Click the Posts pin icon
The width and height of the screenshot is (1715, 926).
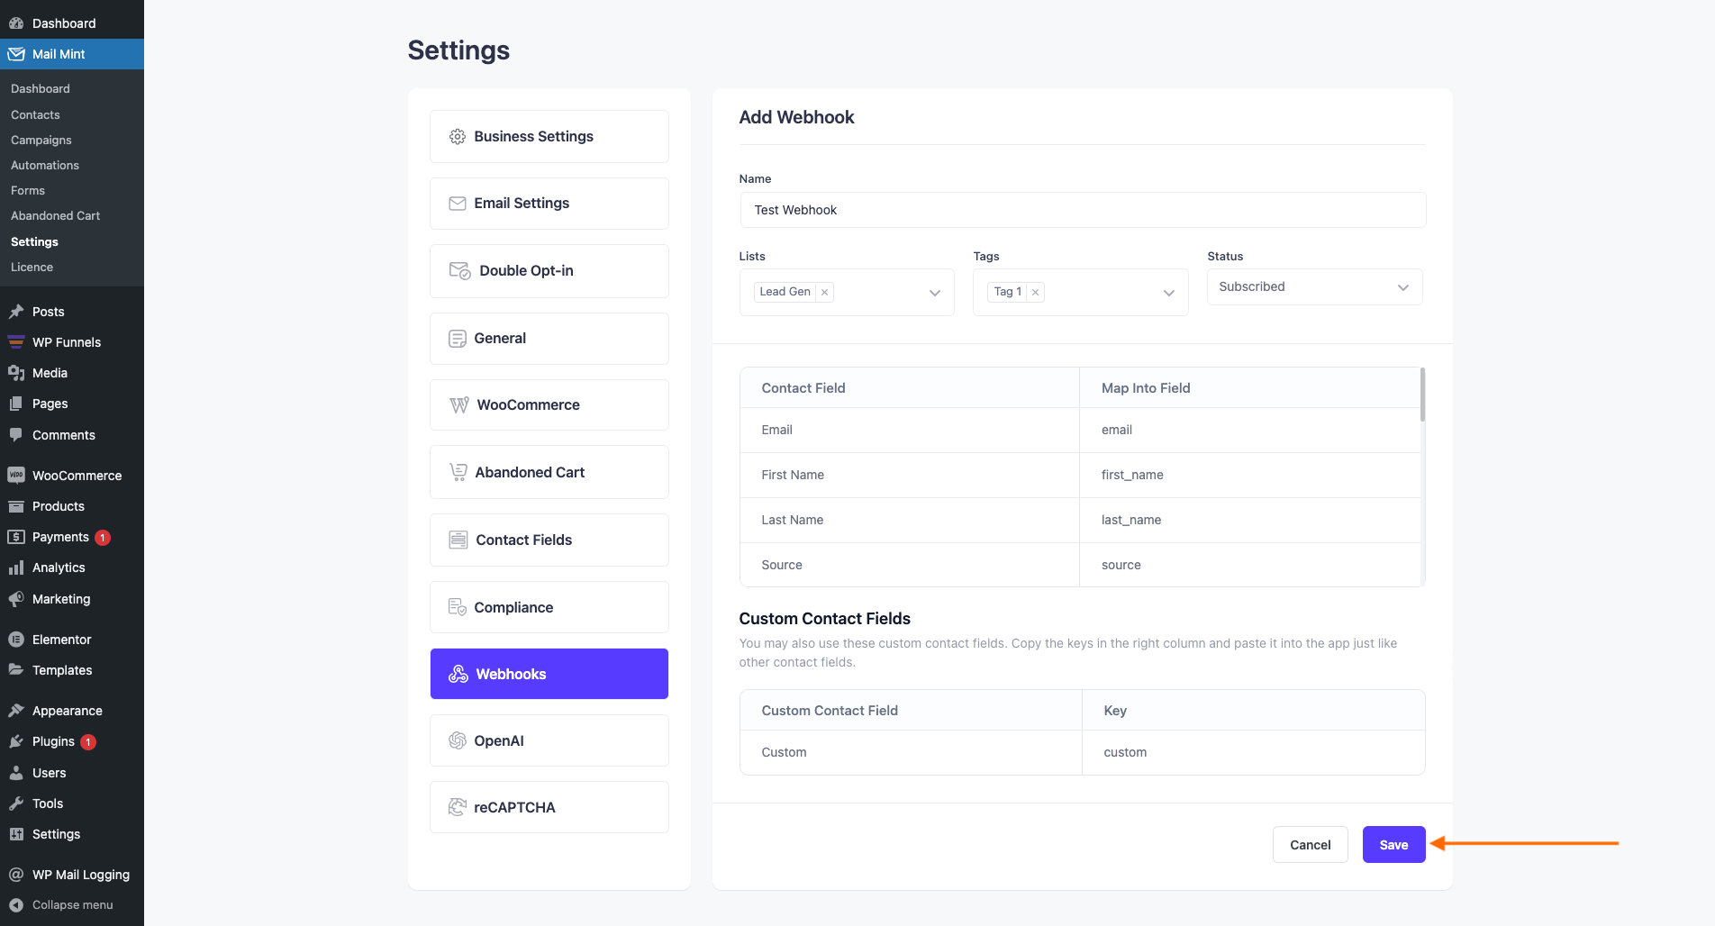tap(16, 312)
